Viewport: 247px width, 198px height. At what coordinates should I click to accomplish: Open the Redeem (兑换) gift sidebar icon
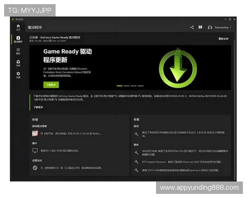(18, 63)
